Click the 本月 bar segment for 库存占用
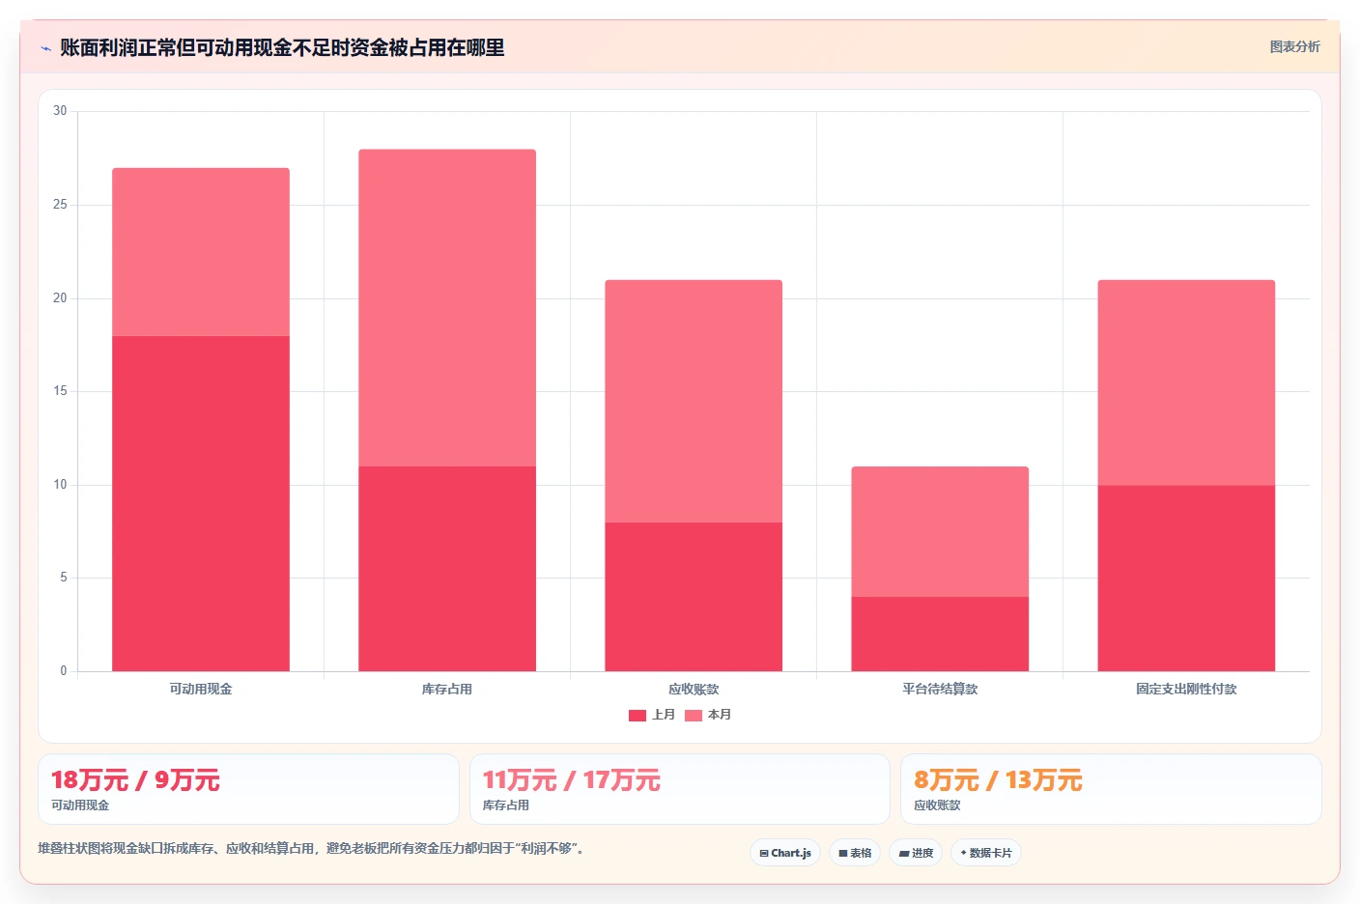The image size is (1360, 904). tap(447, 308)
